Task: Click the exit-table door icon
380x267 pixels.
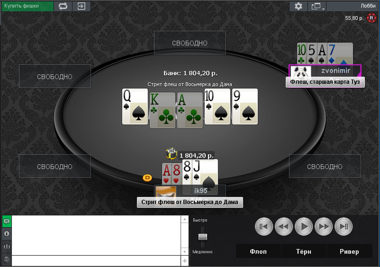Action: 81,6
